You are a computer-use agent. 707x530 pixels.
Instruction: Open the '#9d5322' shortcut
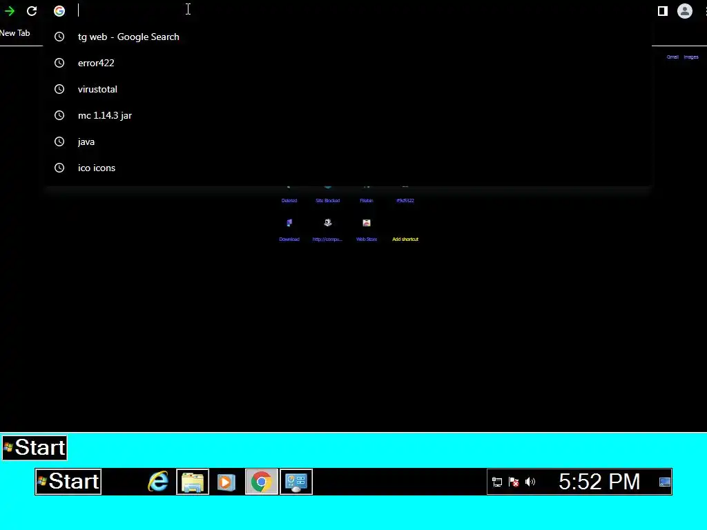pos(405,201)
